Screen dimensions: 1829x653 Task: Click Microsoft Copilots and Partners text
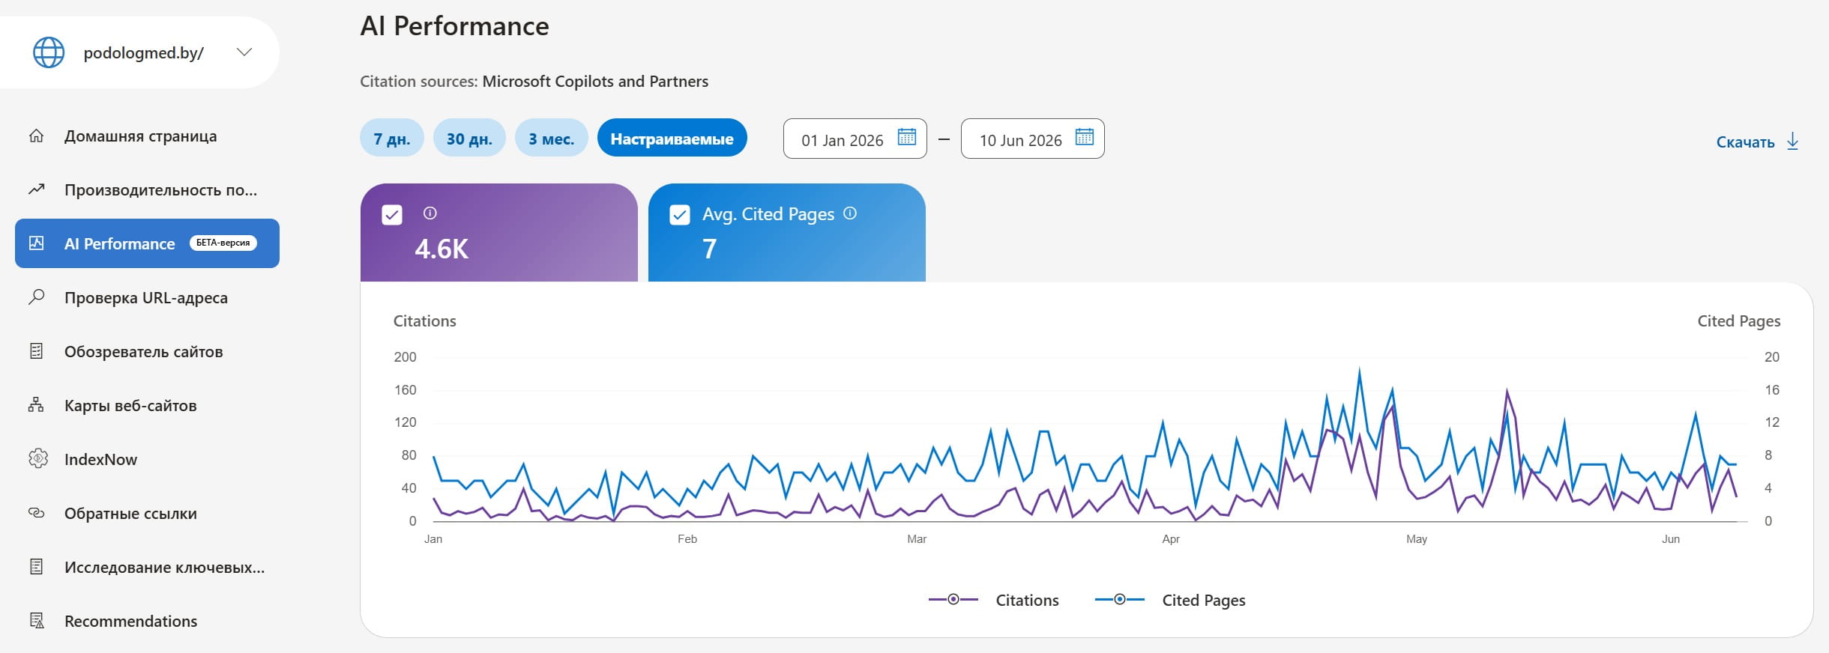pos(595,81)
